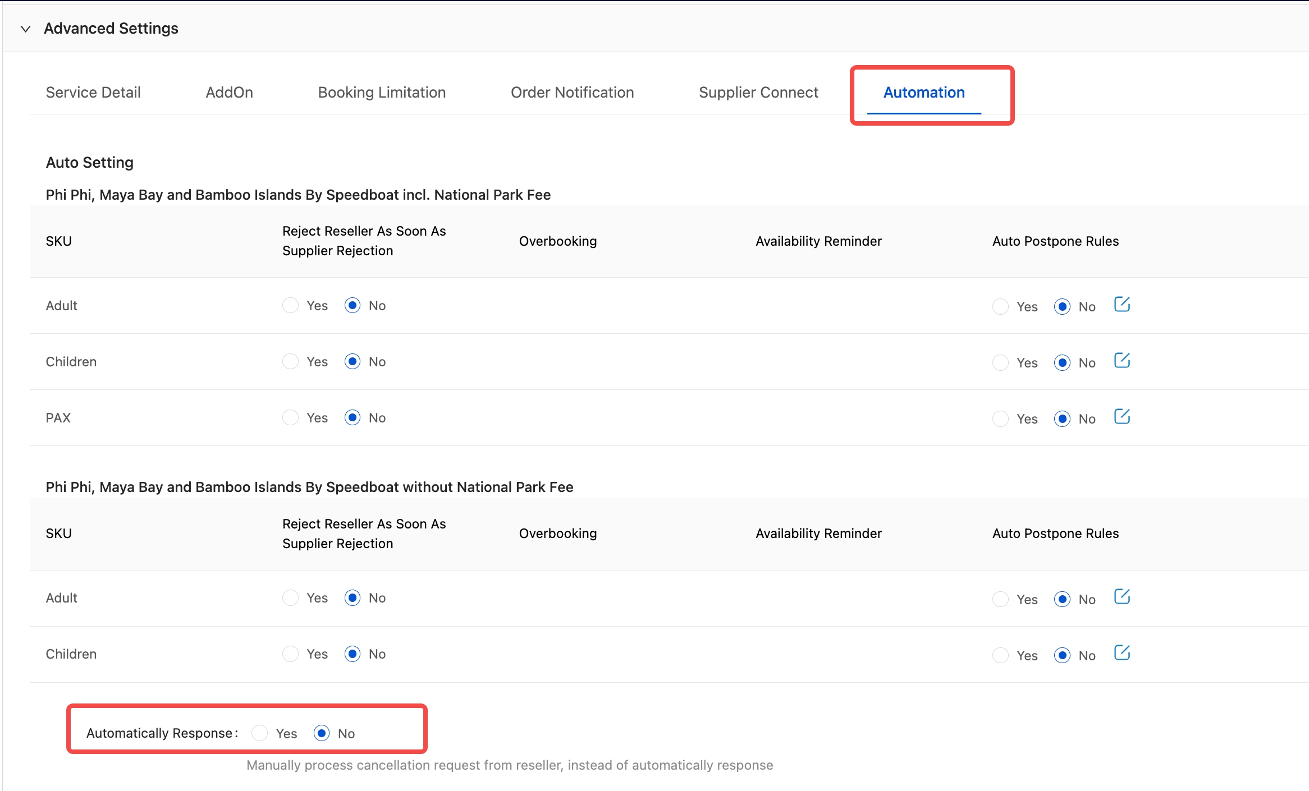The width and height of the screenshot is (1309, 791).
Task: Edit postpone rules for Children without Park Fee
Action: click(x=1122, y=653)
